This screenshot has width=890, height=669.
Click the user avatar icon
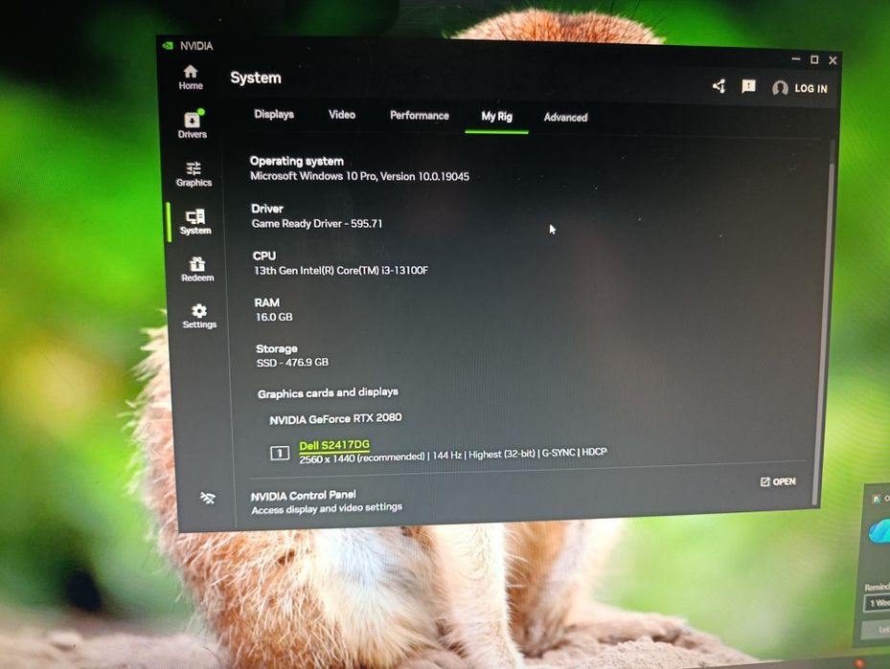pos(780,88)
